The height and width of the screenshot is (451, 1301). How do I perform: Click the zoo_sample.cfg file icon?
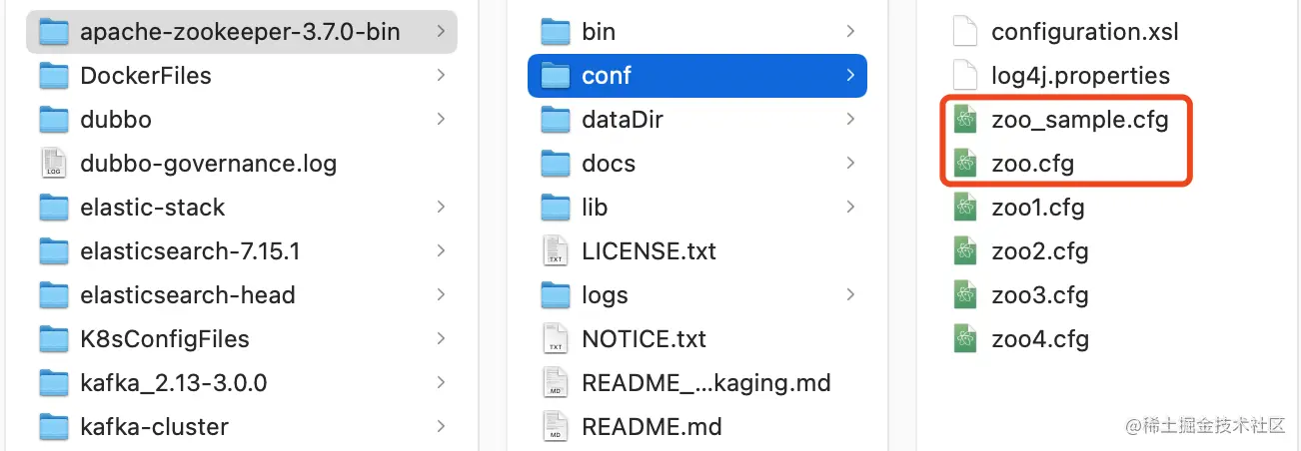coord(964,120)
